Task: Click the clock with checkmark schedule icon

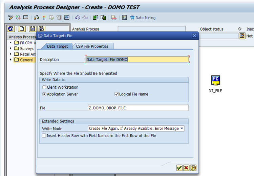Action: (x=51, y=17)
